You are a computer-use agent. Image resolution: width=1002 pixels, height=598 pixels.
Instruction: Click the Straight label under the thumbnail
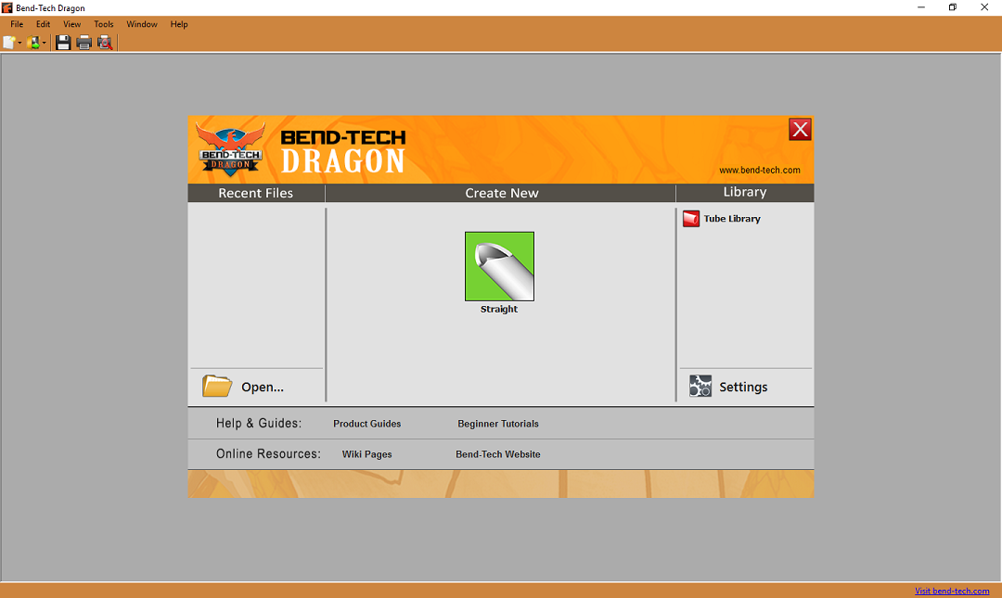click(x=499, y=310)
